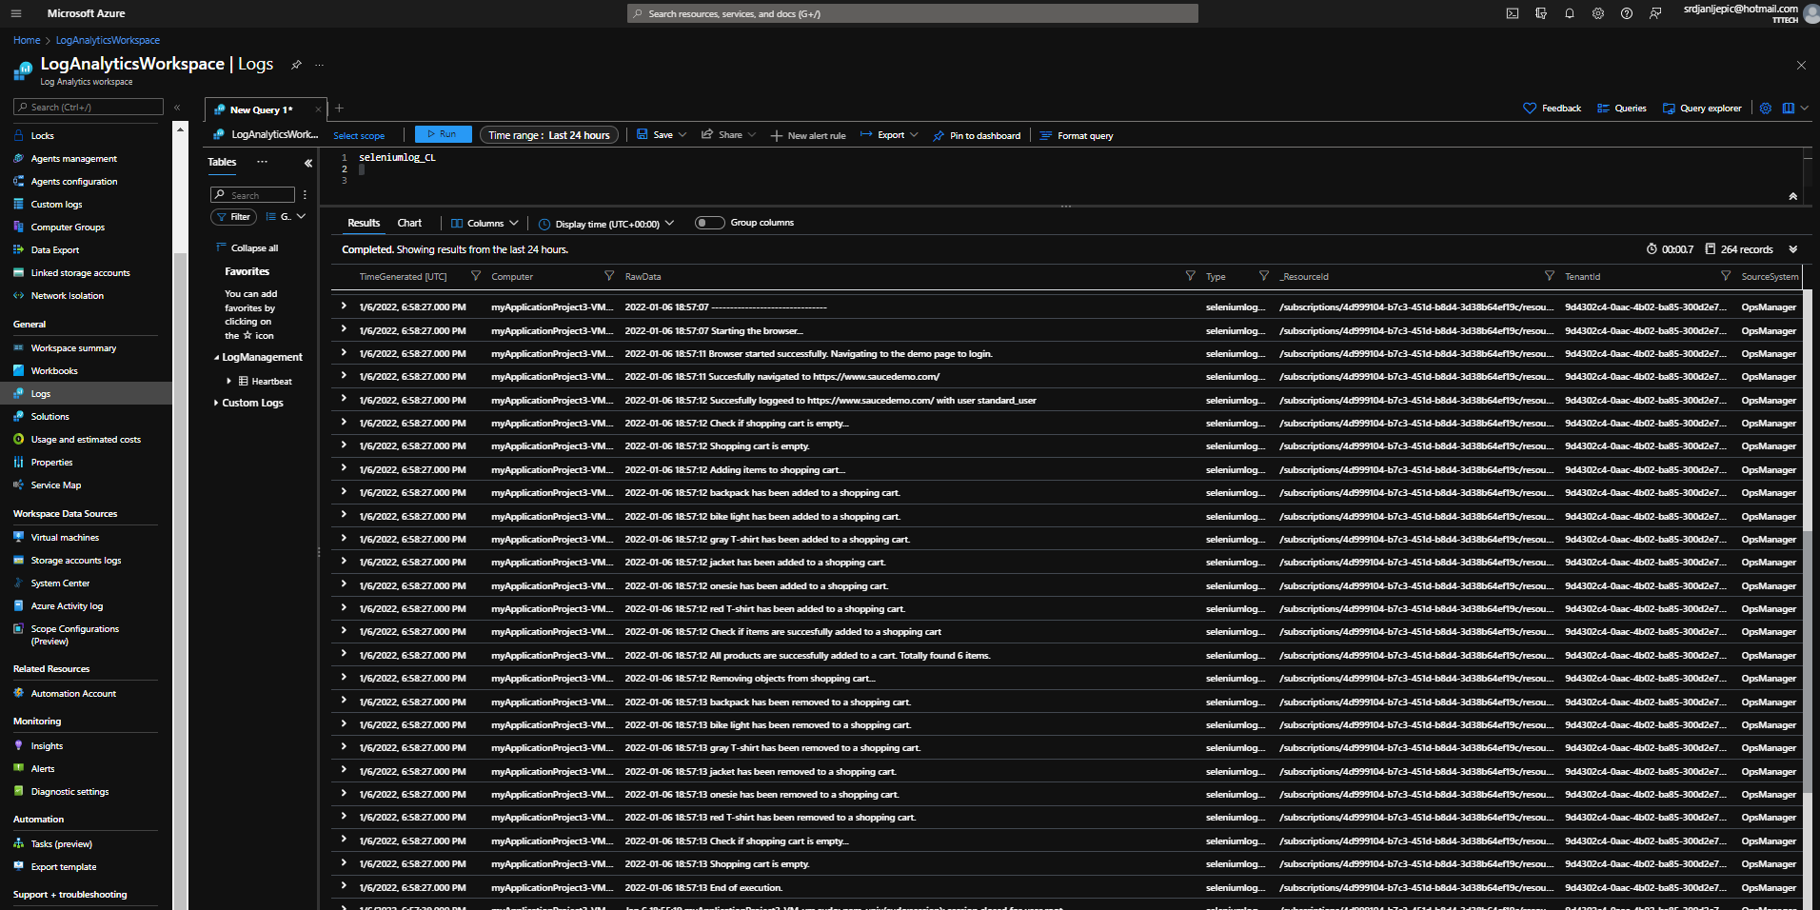Click Pin to dashboard

click(977, 136)
